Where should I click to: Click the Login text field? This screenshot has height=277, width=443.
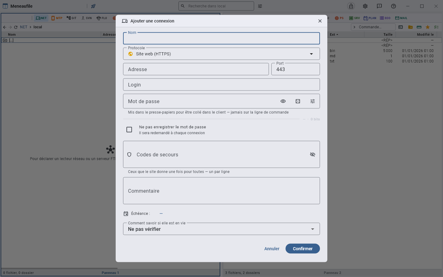coord(221,85)
